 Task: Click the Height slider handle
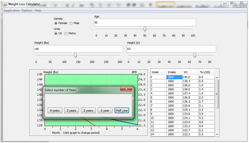(x=195, y=55)
